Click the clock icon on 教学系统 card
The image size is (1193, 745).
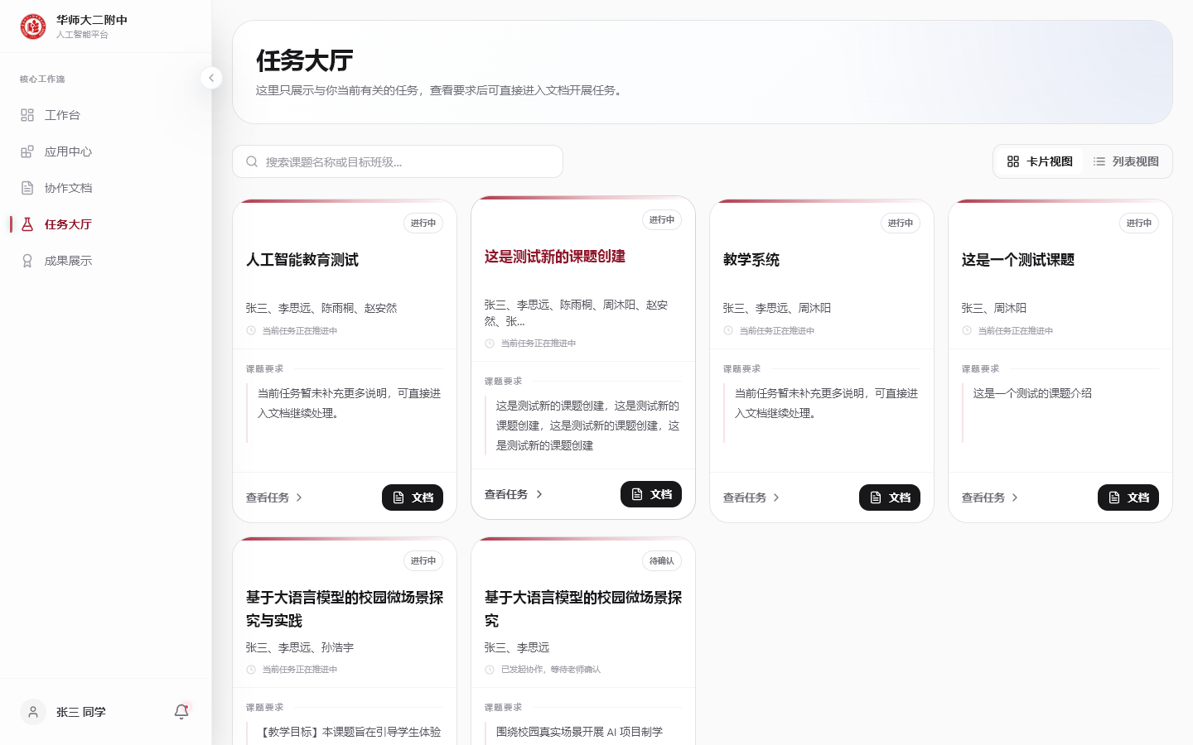tap(728, 330)
